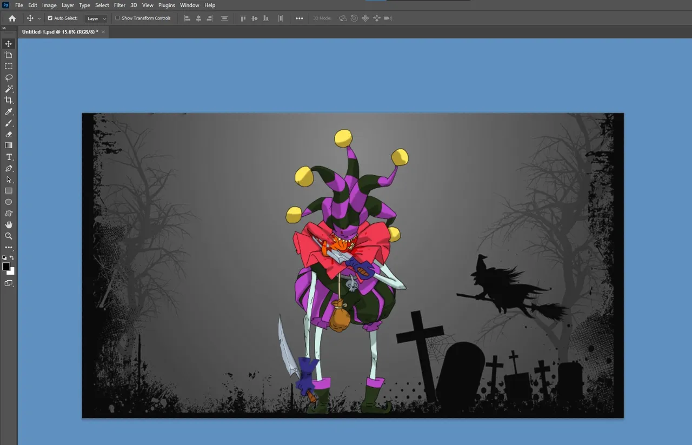Viewport: 692px width, 445px height.
Task: Open the Edit menu
Action: click(33, 5)
